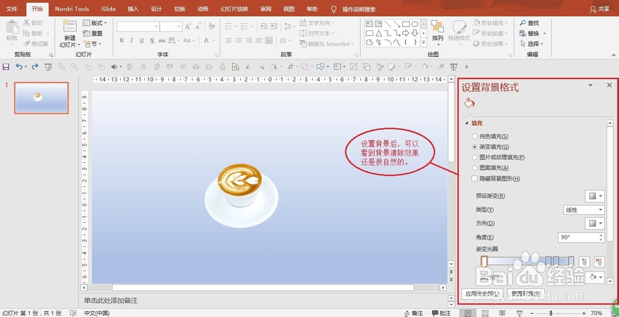Image resolution: width=619 pixels, height=317 pixels.
Task: Click the Save icon in quick access toolbar
Action: [6, 67]
